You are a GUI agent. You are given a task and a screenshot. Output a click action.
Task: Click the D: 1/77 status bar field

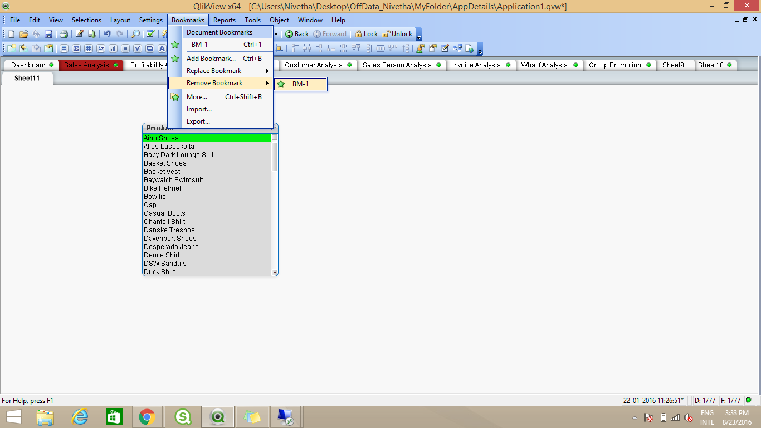[705, 400]
